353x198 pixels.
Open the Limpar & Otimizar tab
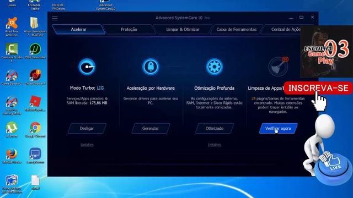pyautogui.click(x=183, y=29)
